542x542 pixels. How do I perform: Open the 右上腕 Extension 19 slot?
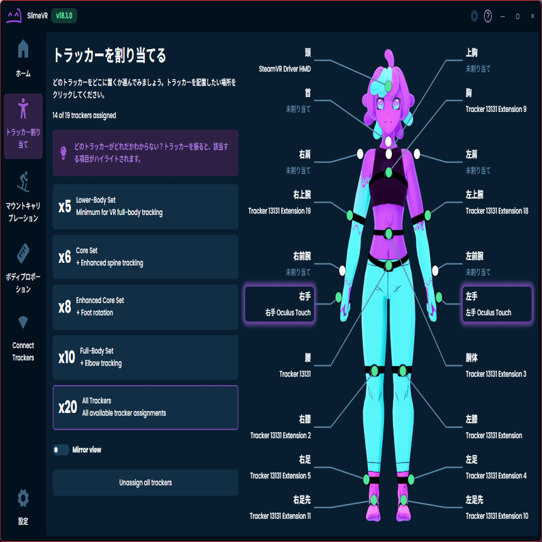[x=280, y=203]
